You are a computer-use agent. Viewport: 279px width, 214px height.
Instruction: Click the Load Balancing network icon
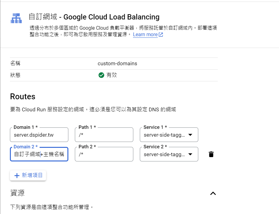(x=16, y=18)
